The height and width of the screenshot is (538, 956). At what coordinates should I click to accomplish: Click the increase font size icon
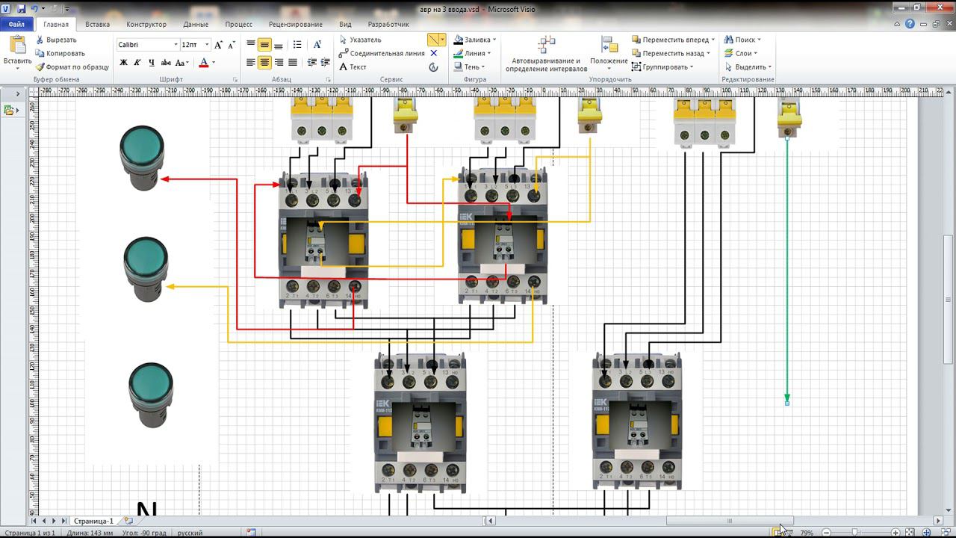coord(218,45)
